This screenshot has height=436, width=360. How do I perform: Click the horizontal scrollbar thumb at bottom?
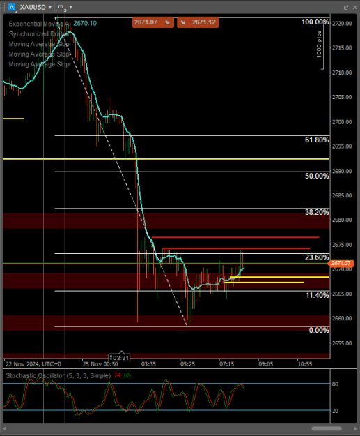327,428
